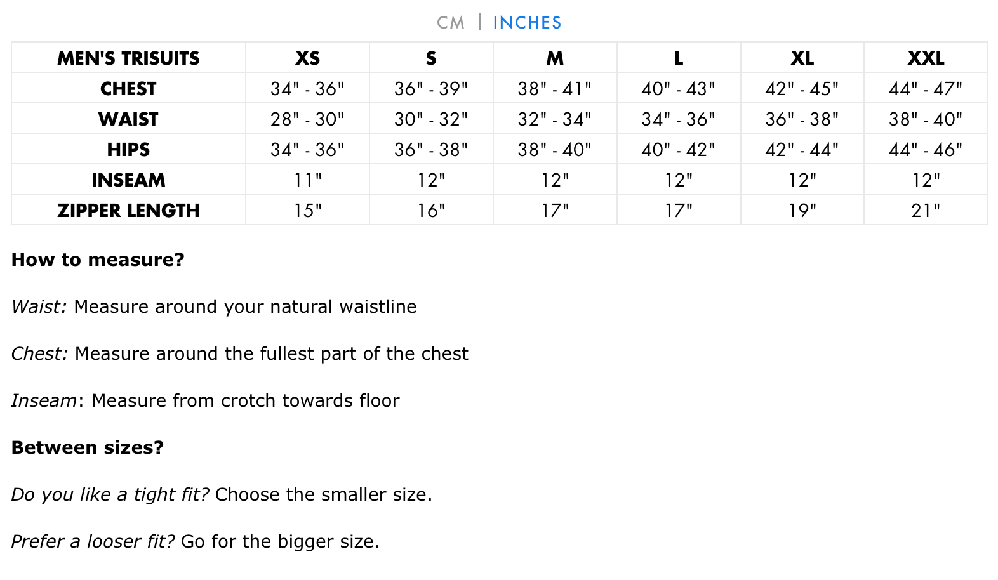The width and height of the screenshot is (998, 580).
Task: Click the 'Between sizes?' heading
Action: [x=88, y=447]
